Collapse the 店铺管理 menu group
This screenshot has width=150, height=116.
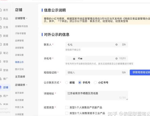[x=27, y=18]
